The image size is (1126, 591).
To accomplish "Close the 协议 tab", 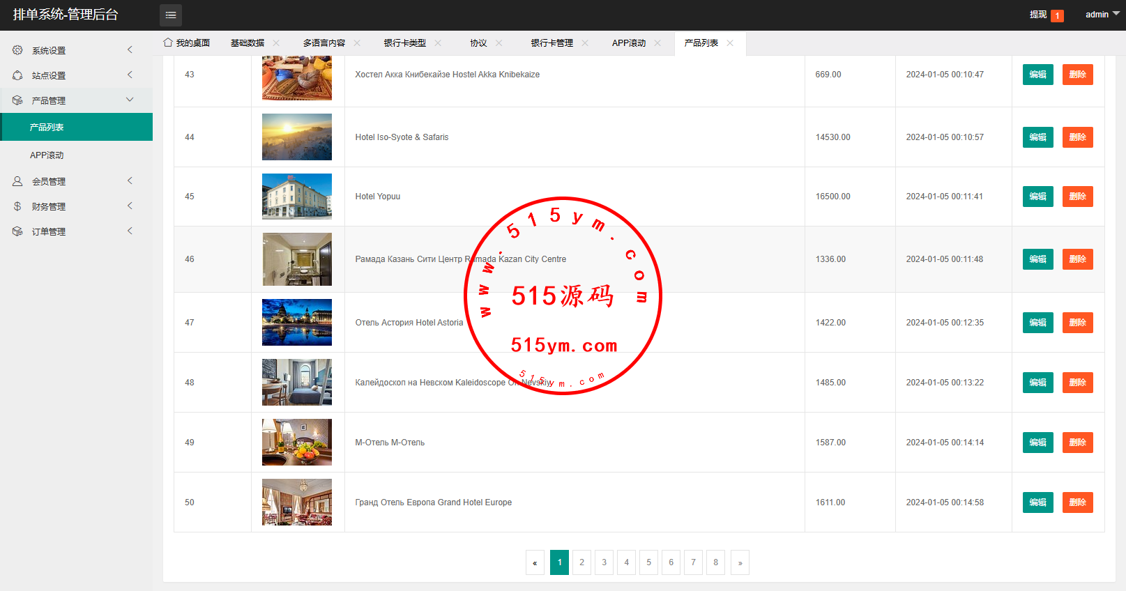I will point(499,43).
